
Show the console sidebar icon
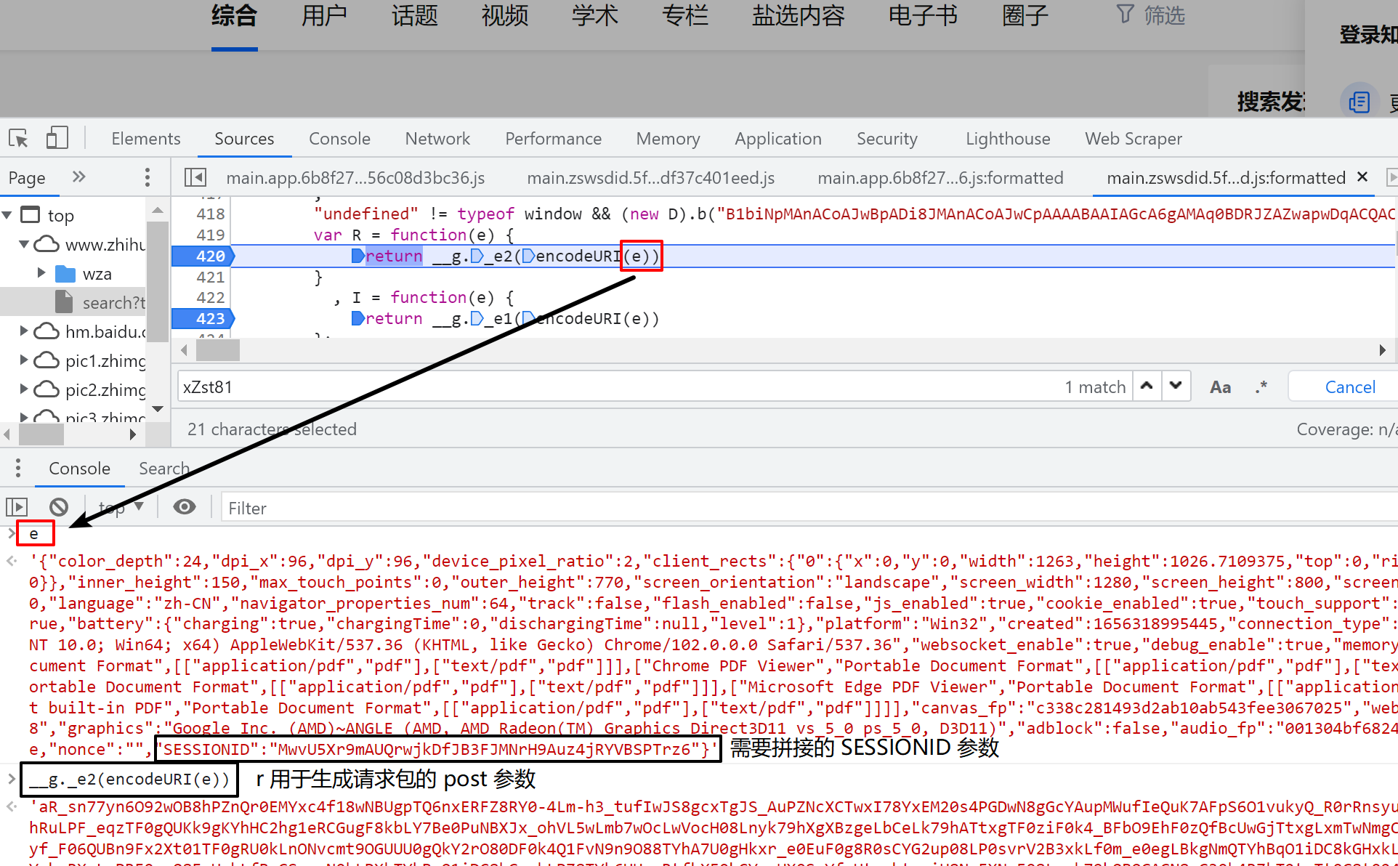point(17,506)
